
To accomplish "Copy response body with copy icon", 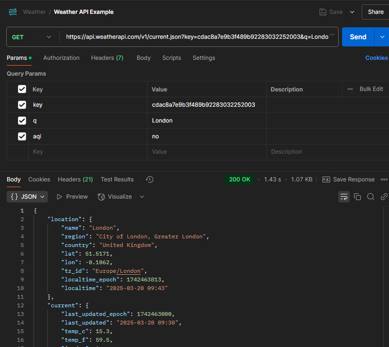I will [357, 197].
